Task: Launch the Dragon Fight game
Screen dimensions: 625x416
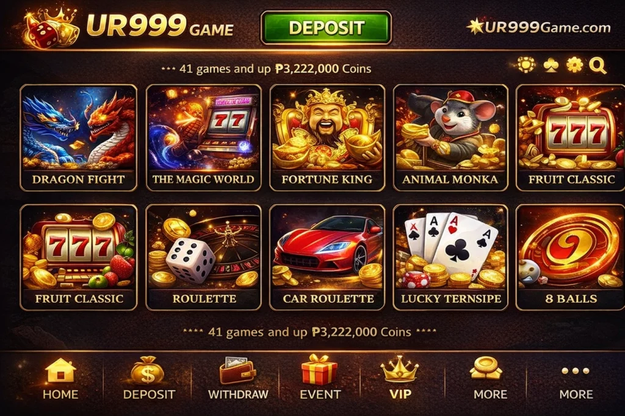Action: 78,138
